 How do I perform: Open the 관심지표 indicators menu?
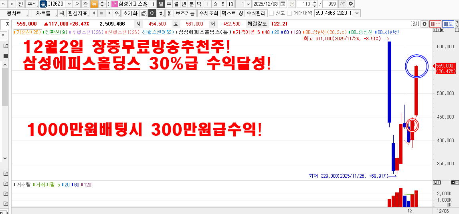coord(77,13)
